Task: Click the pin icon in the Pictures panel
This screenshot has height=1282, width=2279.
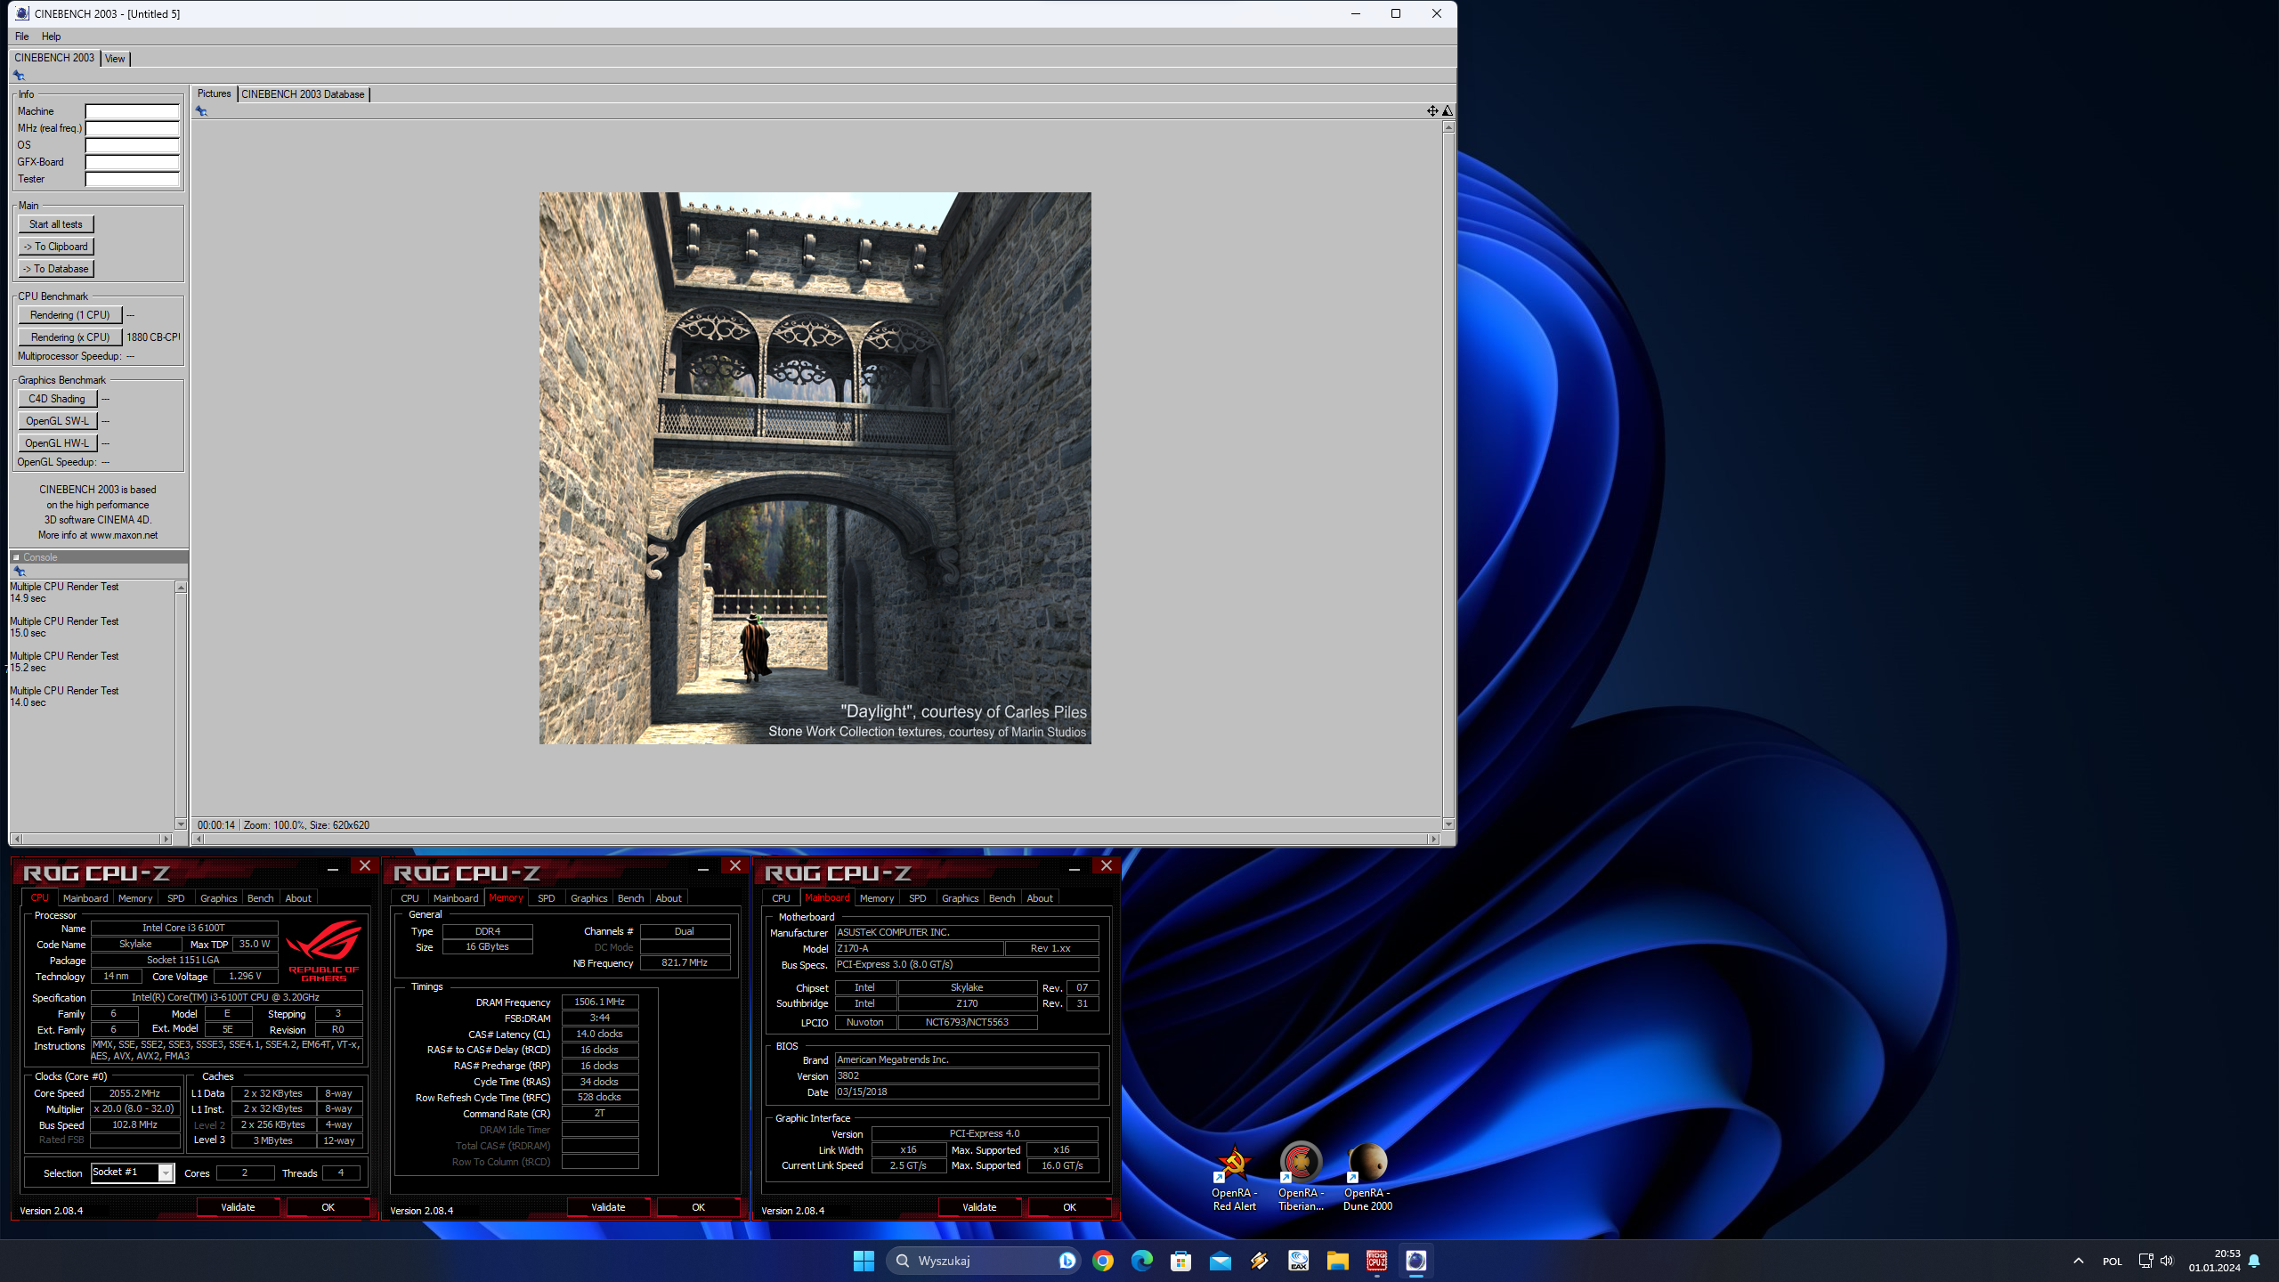Action: point(201,111)
